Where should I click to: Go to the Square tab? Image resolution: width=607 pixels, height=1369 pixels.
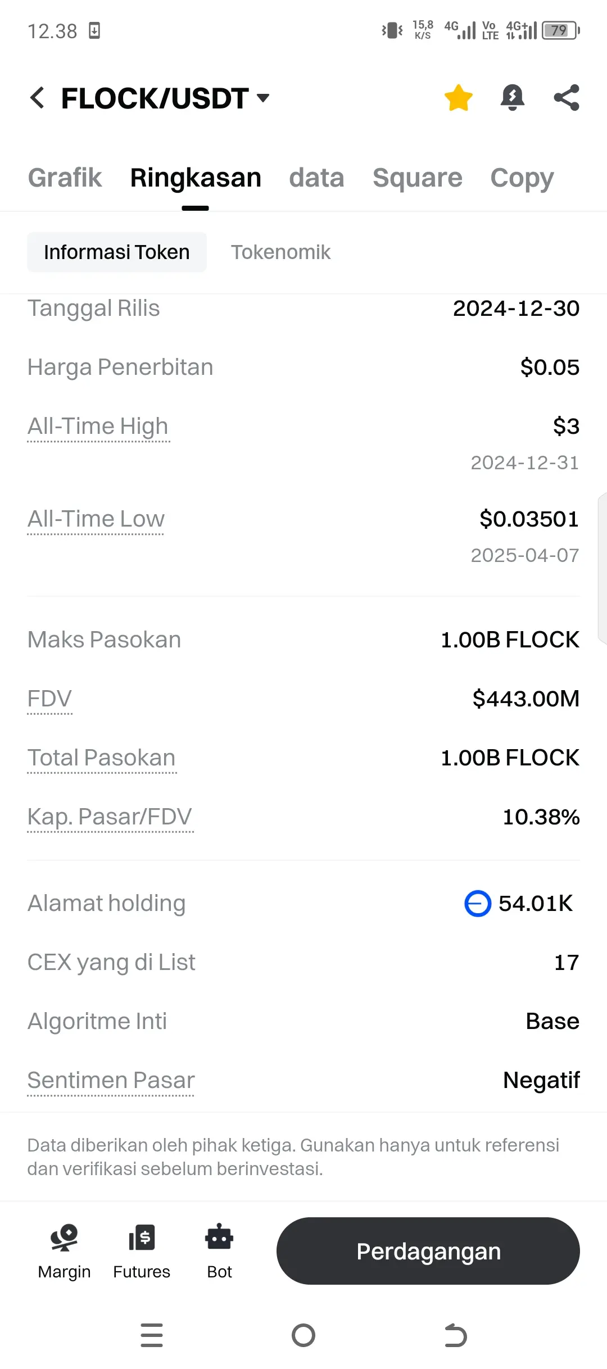pos(417,178)
